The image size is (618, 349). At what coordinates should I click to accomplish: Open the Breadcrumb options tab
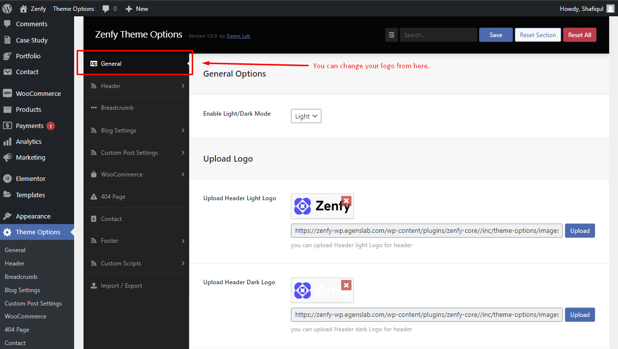pyautogui.click(x=136, y=108)
